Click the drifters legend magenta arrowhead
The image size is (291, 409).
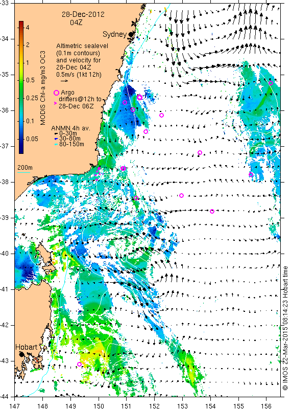[x=55, y=103]
